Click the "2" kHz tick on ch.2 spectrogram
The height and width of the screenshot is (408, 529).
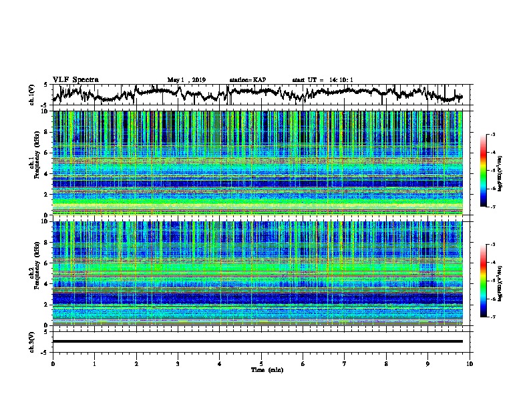point(47,305)
